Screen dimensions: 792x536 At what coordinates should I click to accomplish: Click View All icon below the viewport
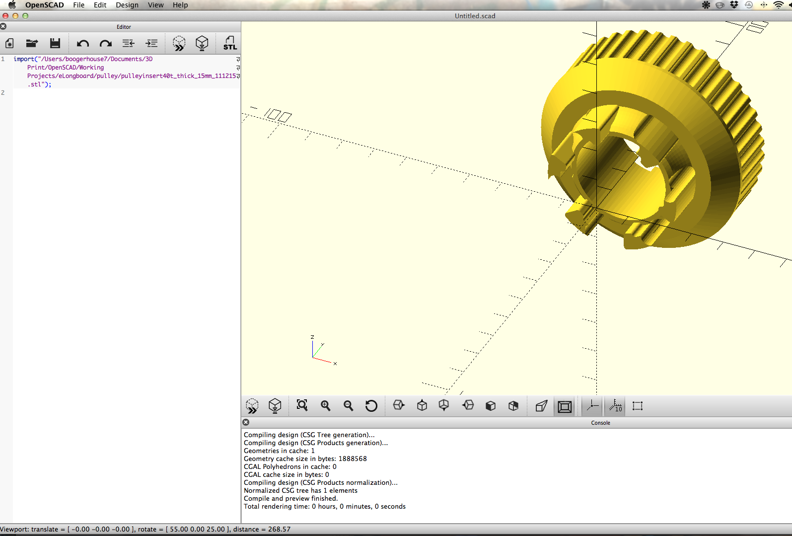[x=302, y=406]
